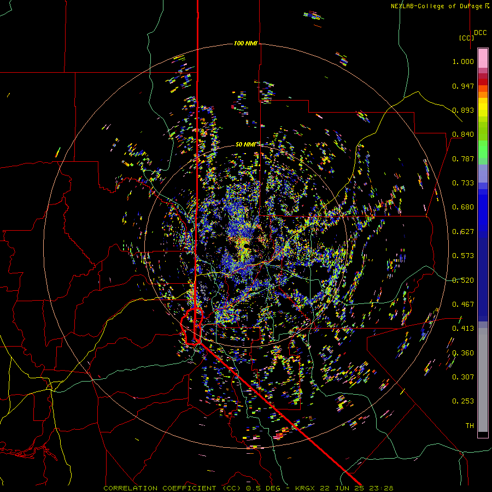Click the 0.467 legend value
The width and height of the screenshot is (492, 492).
point(463,304)
